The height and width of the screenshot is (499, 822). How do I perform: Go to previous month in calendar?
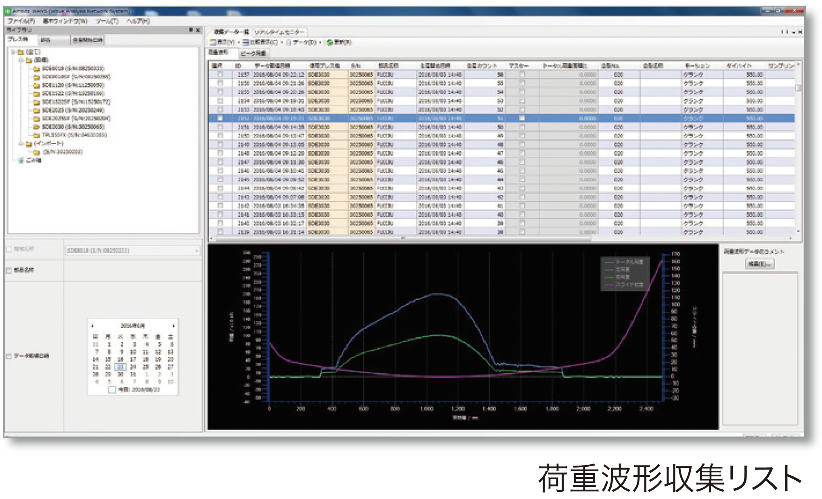click(x=92, y=326)
